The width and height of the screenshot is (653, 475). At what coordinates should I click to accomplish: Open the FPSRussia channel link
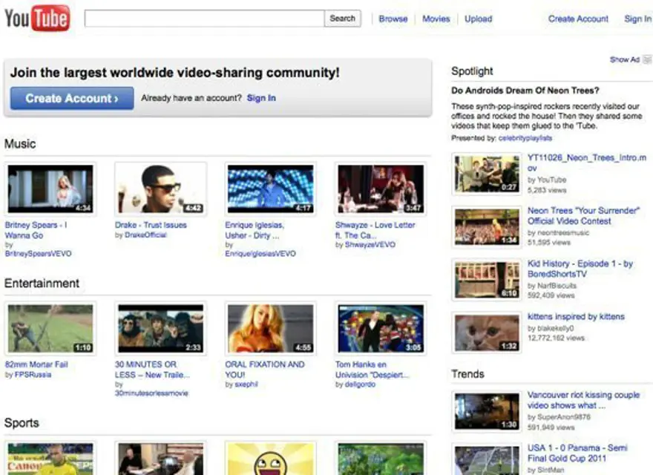pyautogui.click(x=33, y=375)
